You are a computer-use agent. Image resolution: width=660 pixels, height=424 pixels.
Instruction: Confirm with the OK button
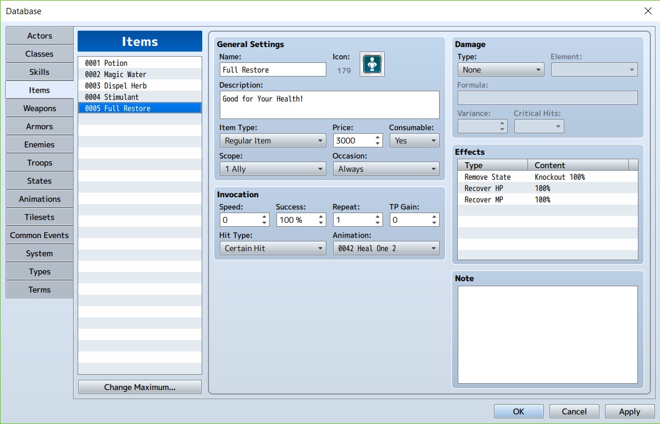518,412
